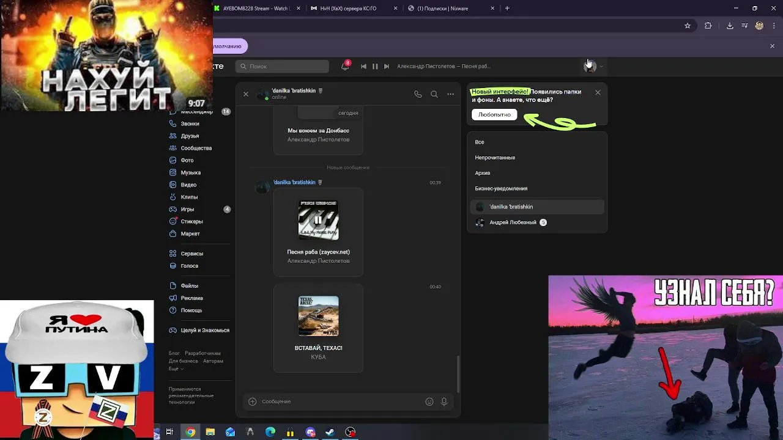Select the Бизнес-уведомления folder
Viewport: 783px width, 440px height.
[x=501, y=188]
